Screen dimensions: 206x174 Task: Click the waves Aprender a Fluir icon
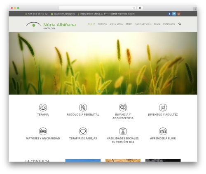[x=163, y=131]
